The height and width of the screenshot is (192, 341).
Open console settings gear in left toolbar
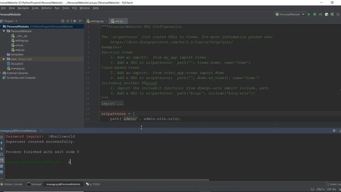click(2, 166)
